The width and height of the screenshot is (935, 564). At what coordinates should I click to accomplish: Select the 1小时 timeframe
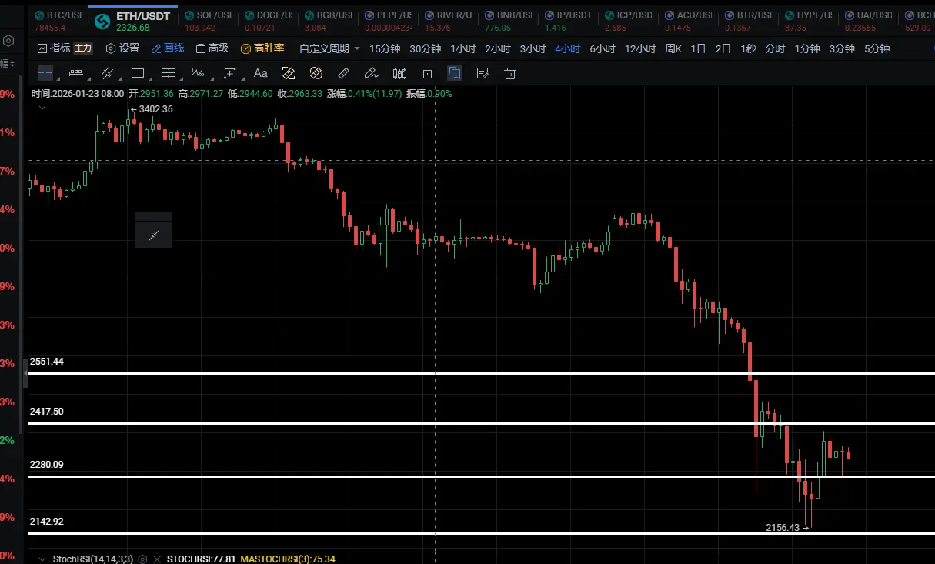click(463, 48)
